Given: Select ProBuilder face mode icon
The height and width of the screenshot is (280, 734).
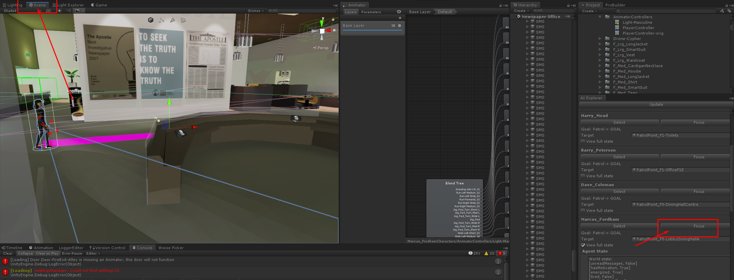Looking at the screenshot, I should [x=183, y=20].
